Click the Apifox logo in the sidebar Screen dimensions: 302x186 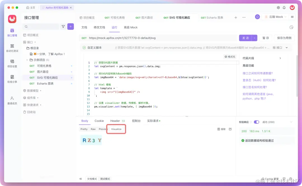coord(12,19)
